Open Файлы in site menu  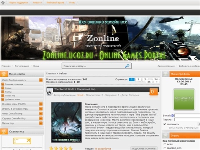coord(8,92)
